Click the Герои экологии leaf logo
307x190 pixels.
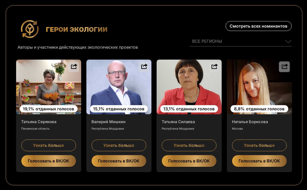click(30, 29)
